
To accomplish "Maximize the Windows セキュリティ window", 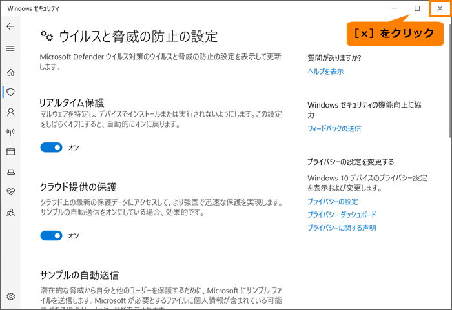I will tap(417, 8).
